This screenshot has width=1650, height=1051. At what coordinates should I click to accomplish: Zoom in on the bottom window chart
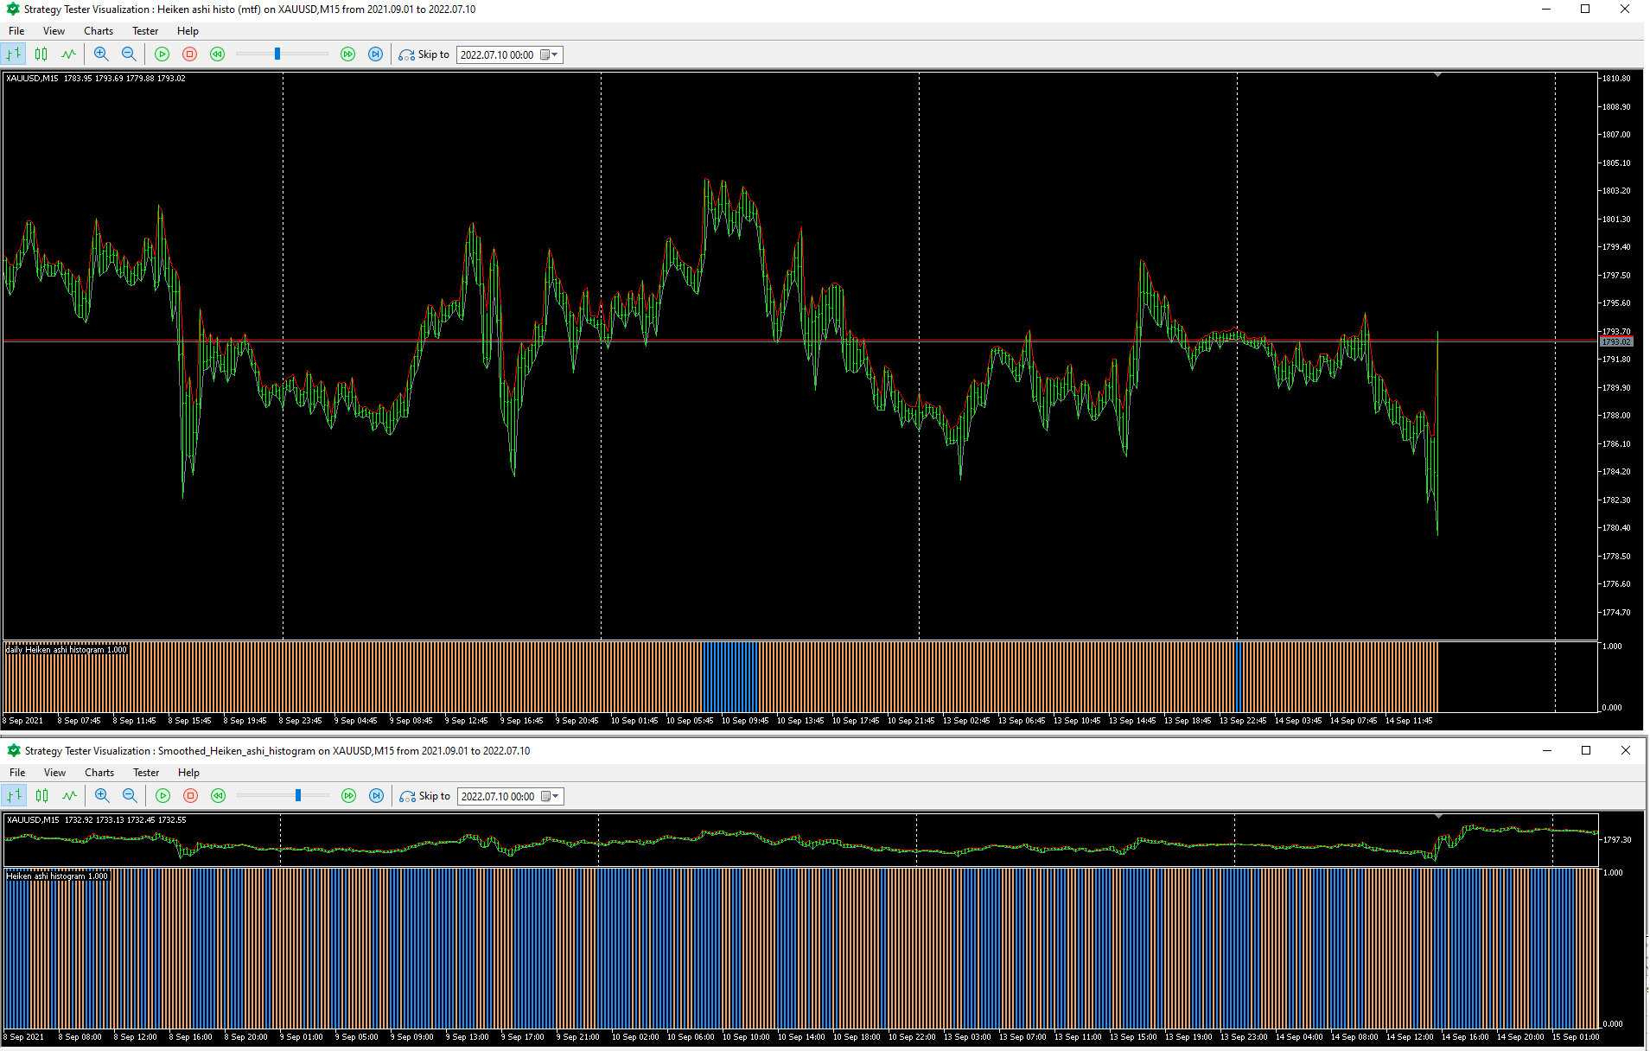tap(102, 796)
